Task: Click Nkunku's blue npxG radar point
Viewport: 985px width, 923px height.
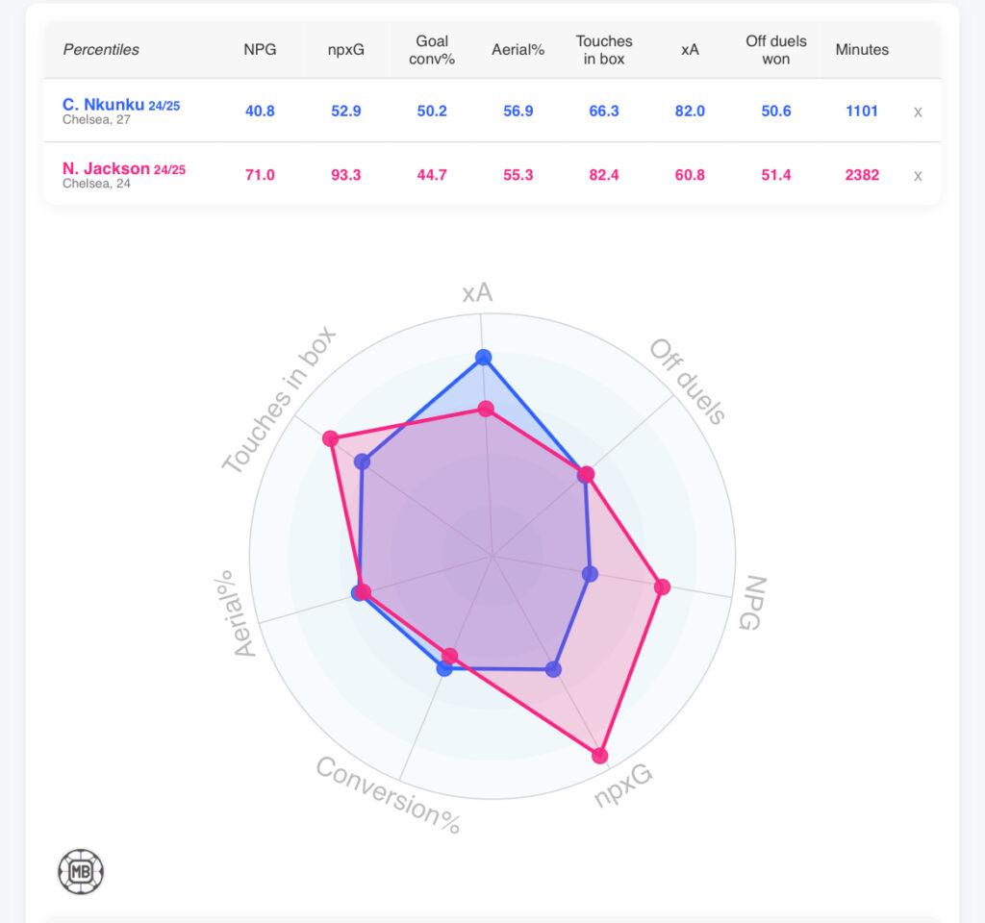Action: pos(553,669)
